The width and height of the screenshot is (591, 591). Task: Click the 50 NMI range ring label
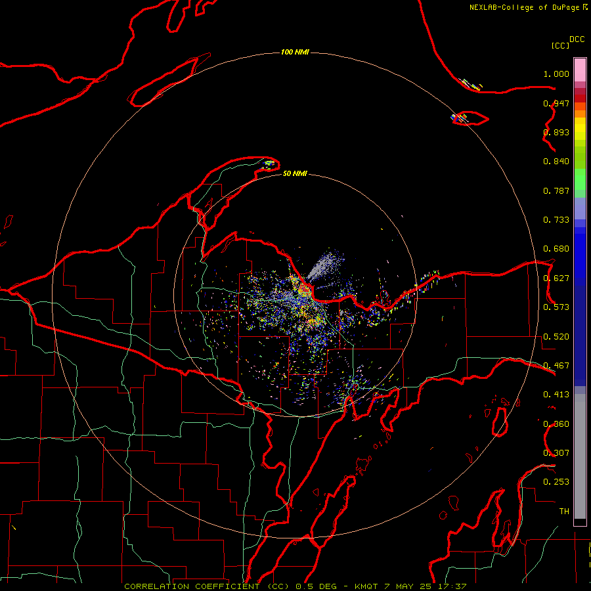pyautogui.click(x=295, y=173)
